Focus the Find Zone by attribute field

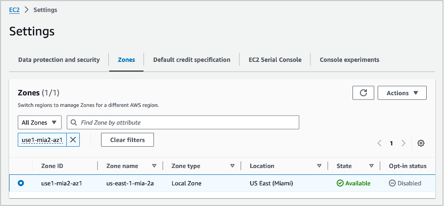(186, 122)
